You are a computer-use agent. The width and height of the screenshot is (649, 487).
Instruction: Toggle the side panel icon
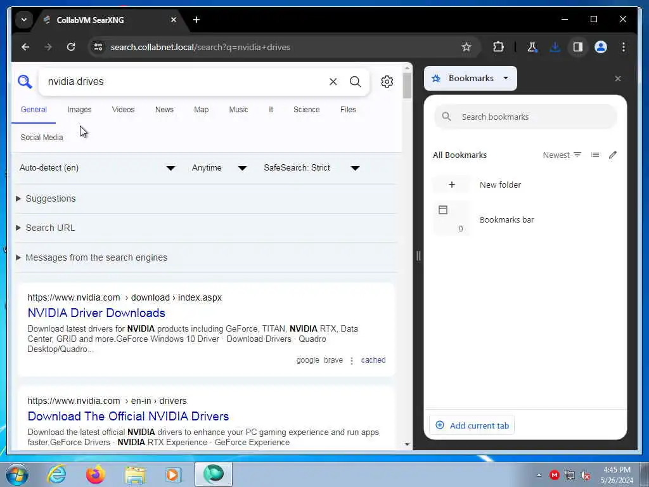click(578, 47)
